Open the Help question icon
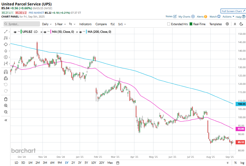The image size is (246, 166). pos(243,17)
